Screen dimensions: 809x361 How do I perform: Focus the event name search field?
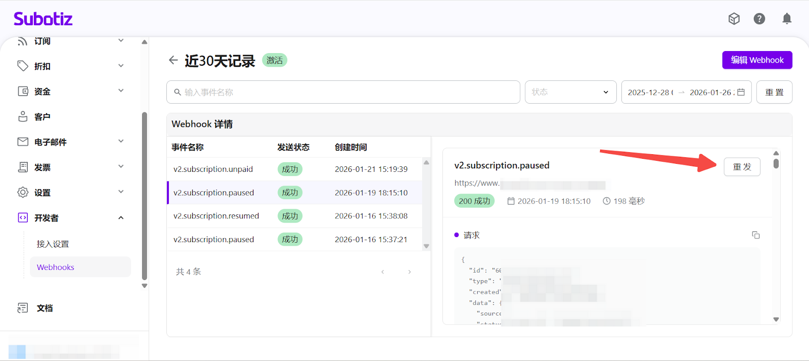344,92
